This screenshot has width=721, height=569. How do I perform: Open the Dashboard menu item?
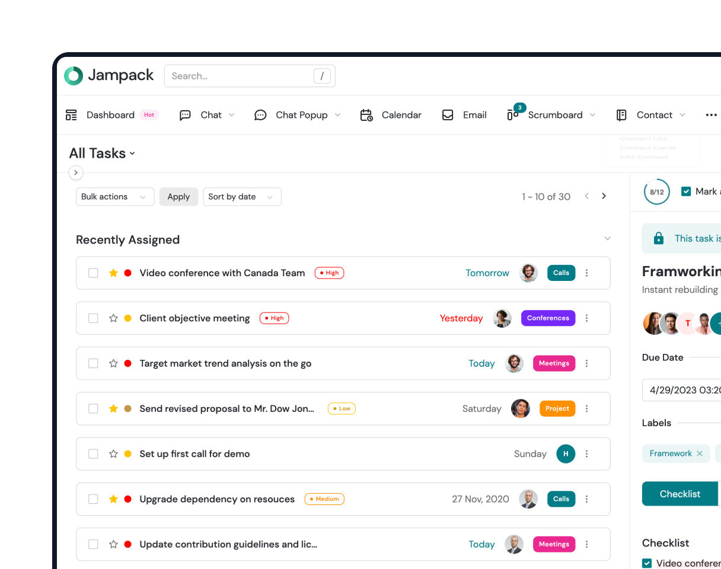pos(110,115)
